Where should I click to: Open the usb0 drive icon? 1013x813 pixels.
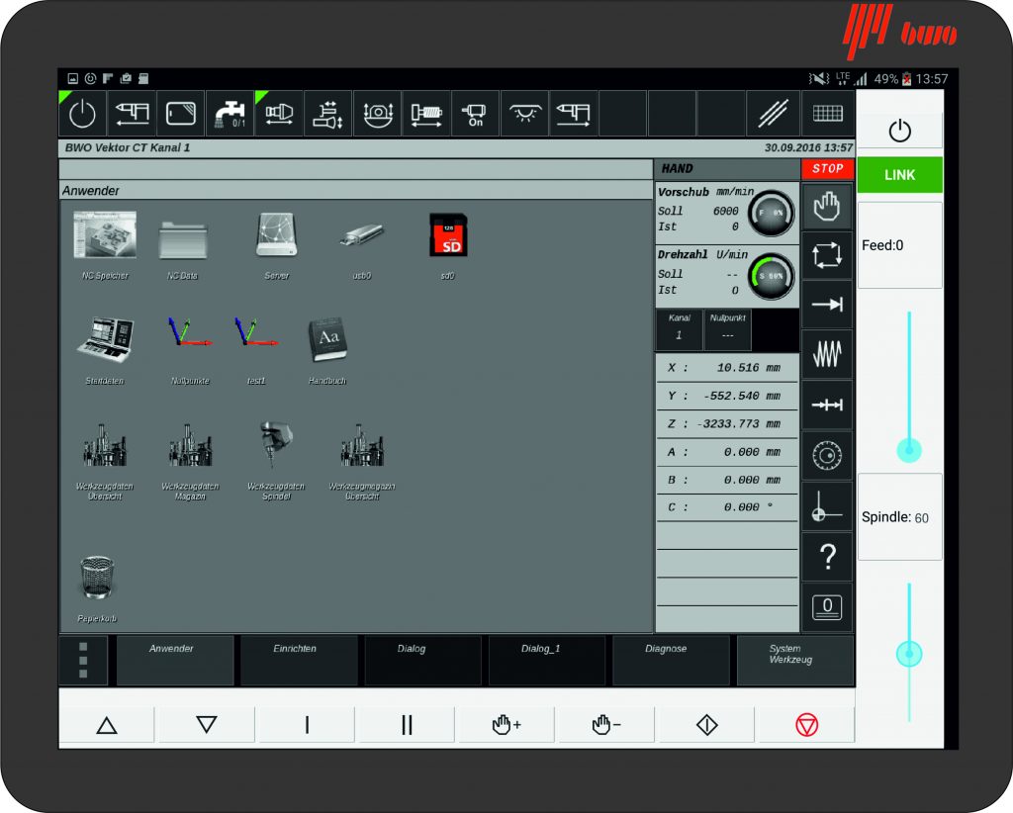(x=361, y=237)
